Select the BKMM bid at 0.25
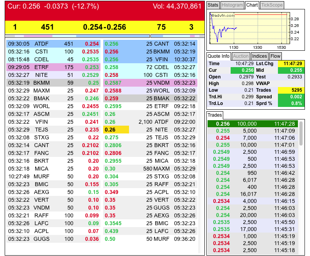The image size is (310, 256). [x=54, y=83]
